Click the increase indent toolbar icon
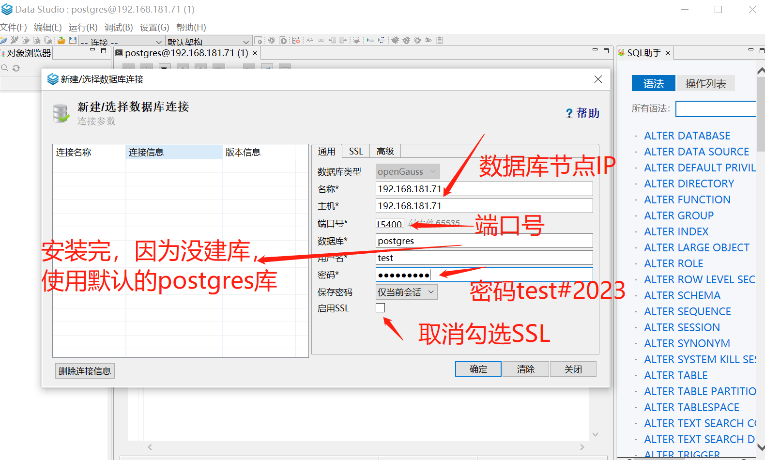Viewport: 765px width, 460px height. 343,40
